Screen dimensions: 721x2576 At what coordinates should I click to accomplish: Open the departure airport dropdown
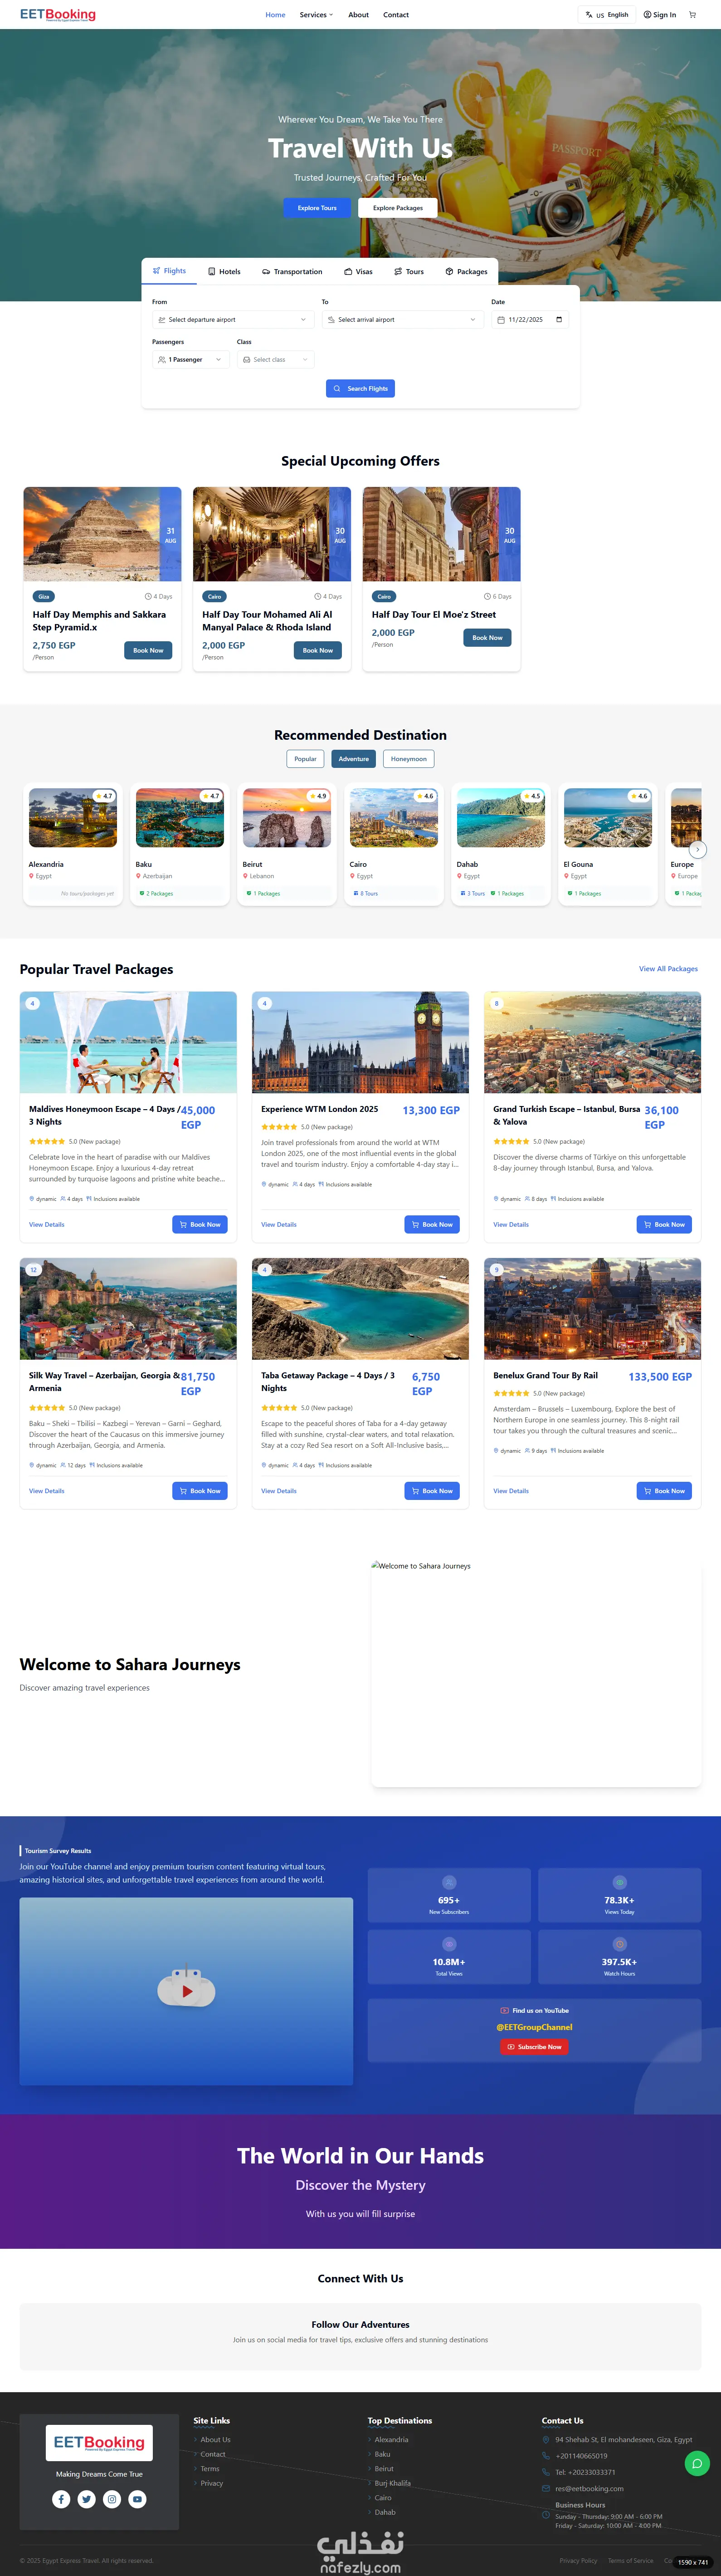point(233,320)
